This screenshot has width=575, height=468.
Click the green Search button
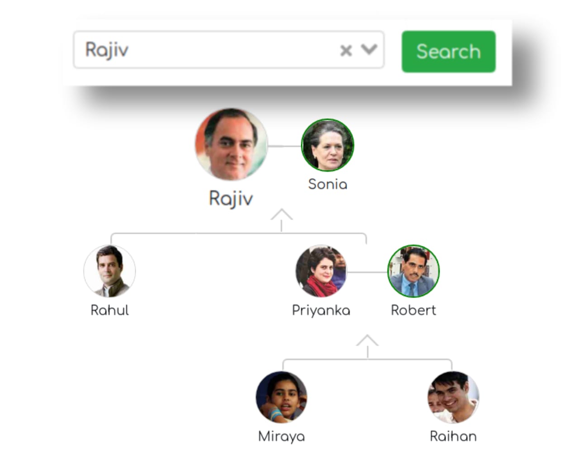[x=448, y=52]
